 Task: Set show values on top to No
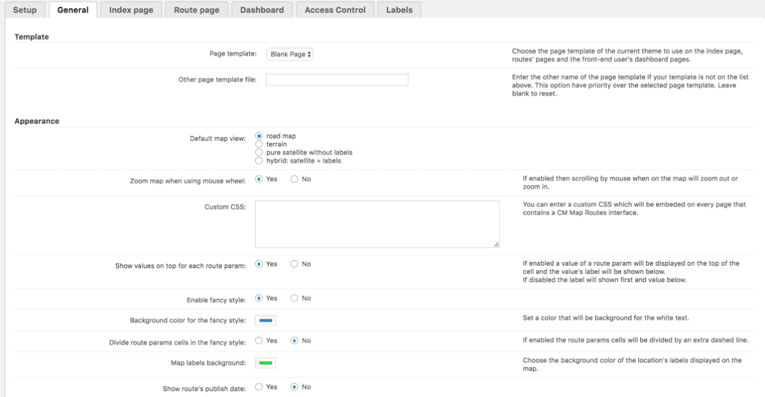pos(295,264)
